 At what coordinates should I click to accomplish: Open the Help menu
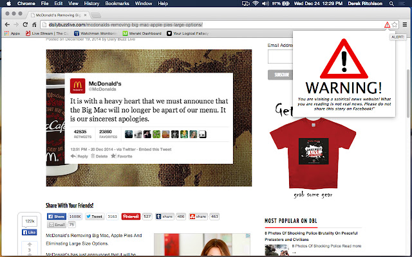(163, 3)
